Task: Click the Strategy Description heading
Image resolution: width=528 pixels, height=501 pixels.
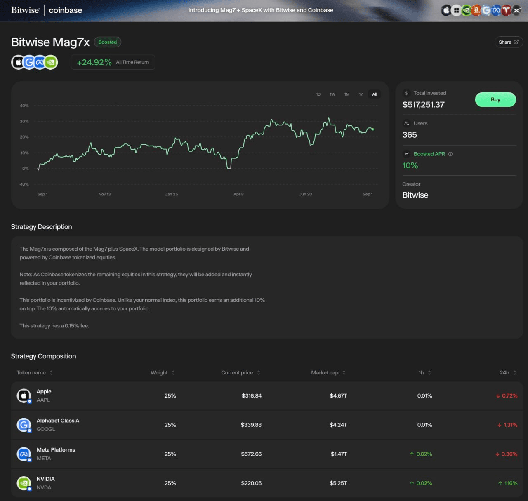Action: point(42,227)
